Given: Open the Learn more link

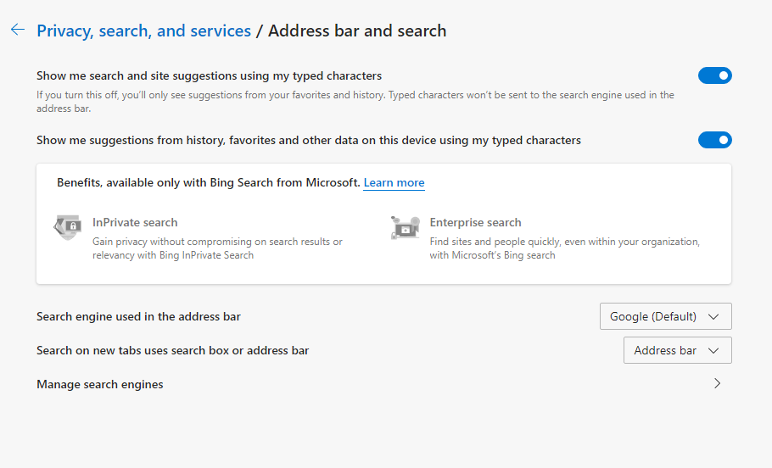Looking at the screenshot, I should coord(394,183).
